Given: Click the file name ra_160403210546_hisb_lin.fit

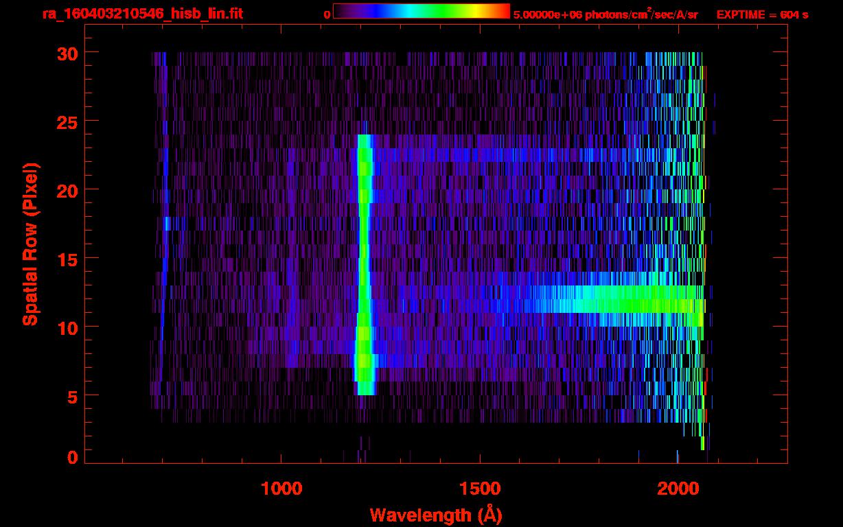Looking at the screenshot, I should [x=142, y=14].
